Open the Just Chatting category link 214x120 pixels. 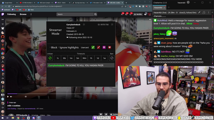click(x=12, y=109)
